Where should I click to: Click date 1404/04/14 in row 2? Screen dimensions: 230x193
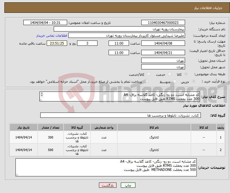[x=24, y=150]
